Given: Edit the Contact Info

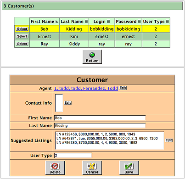Looking at the screenshot, I should coord(68,103).
